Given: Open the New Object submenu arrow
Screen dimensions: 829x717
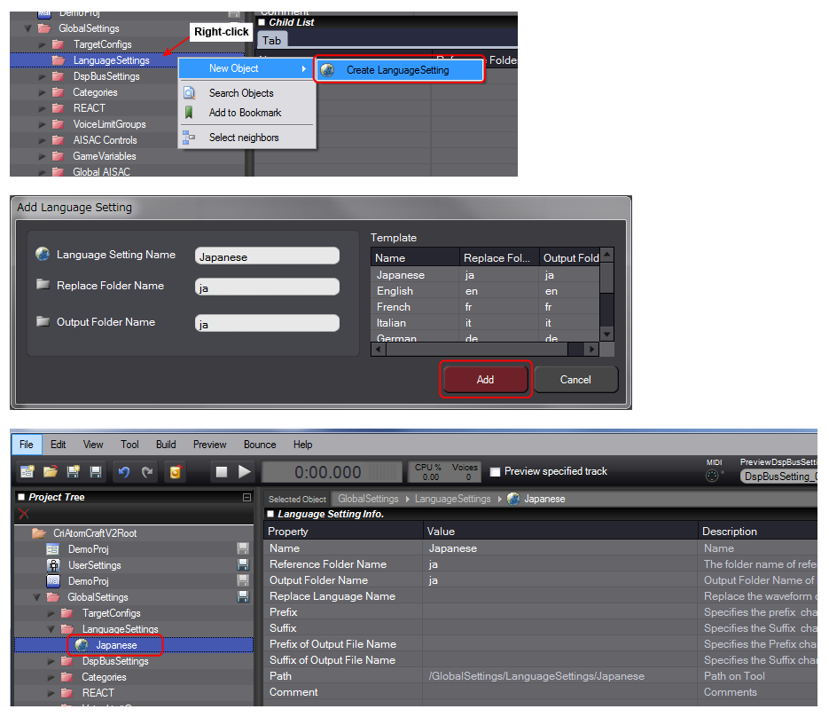Looking at the screenshot, I should tap(304, 68).
